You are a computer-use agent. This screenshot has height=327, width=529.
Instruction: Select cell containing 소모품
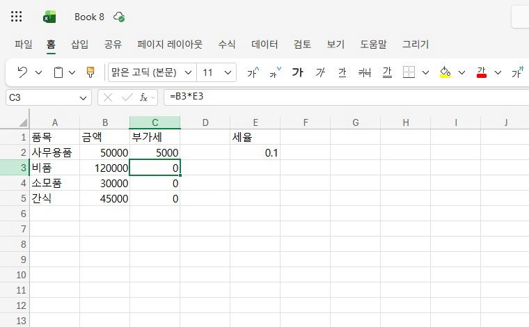[55, 183]
